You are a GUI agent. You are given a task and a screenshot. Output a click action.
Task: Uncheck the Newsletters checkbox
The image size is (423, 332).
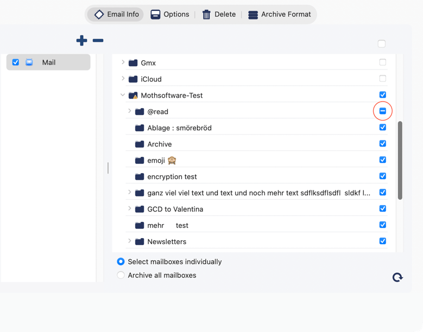click(382, 241)
